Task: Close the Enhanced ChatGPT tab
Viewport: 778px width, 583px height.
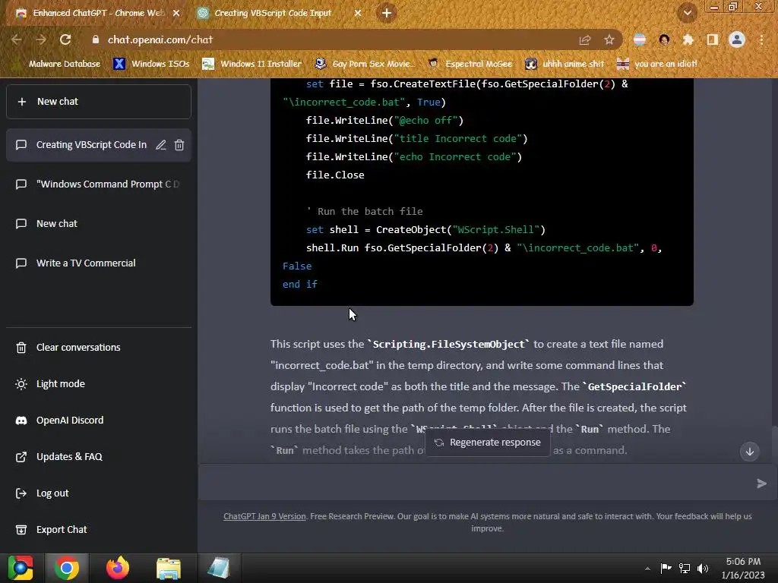Action: [176, 14]
